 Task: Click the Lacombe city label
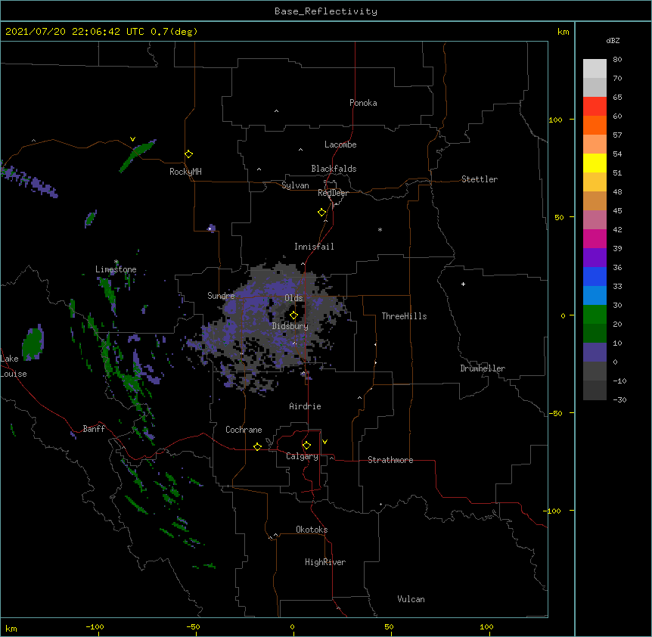click(340, 144)
